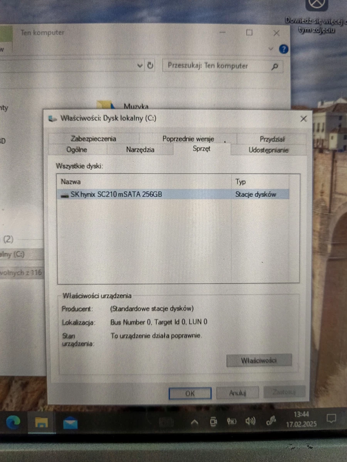Click the drive icon beside SK hynix
Viewport: 347px width, 462px height.
pyautogui.click(x=65, y=195)
